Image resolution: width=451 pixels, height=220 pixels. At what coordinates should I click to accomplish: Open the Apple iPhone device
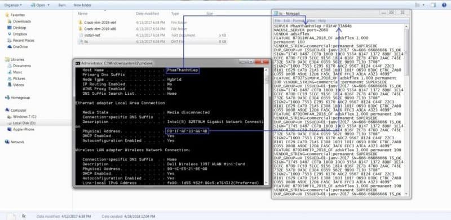tap(24, 130)
